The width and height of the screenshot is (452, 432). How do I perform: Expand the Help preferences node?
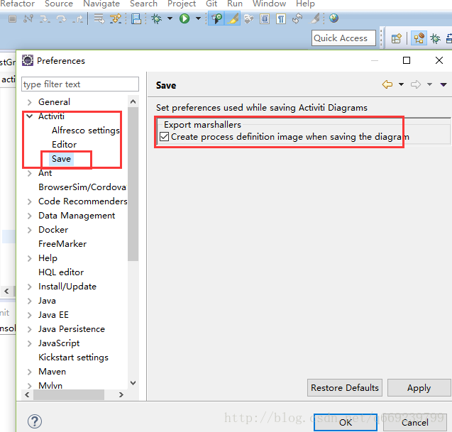(x=29, y=258)
